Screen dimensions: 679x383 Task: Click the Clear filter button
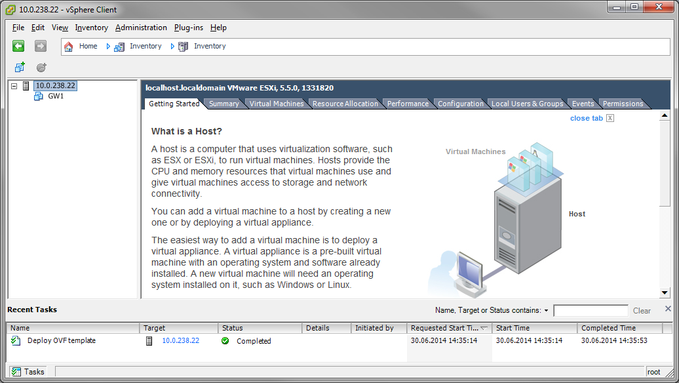642,311
